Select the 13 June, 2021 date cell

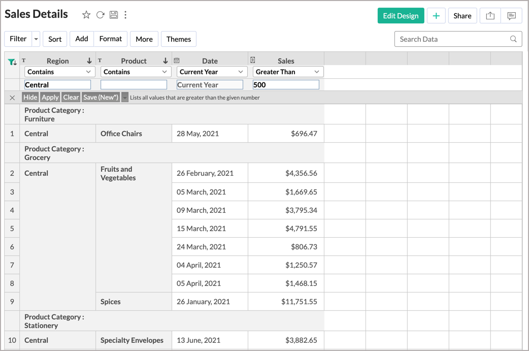pos(210,340)
